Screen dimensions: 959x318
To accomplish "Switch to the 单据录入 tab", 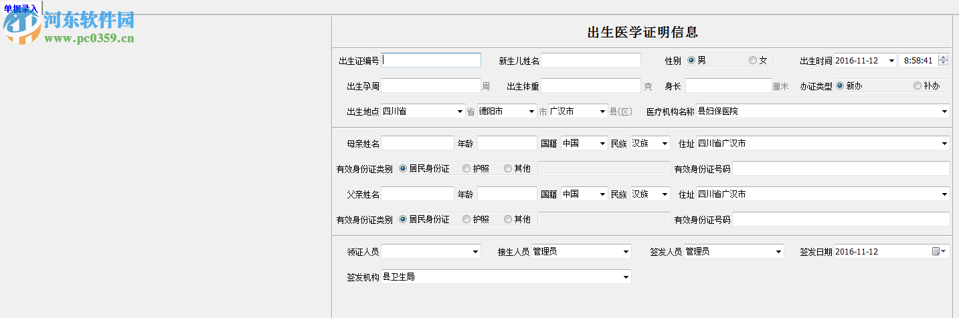I will coord(21,8).
